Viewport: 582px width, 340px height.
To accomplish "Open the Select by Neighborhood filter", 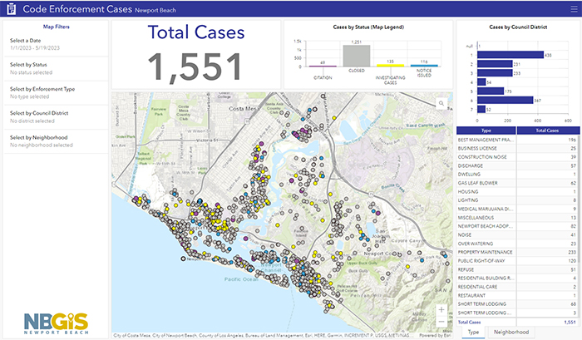I will [x=54, y=140].
